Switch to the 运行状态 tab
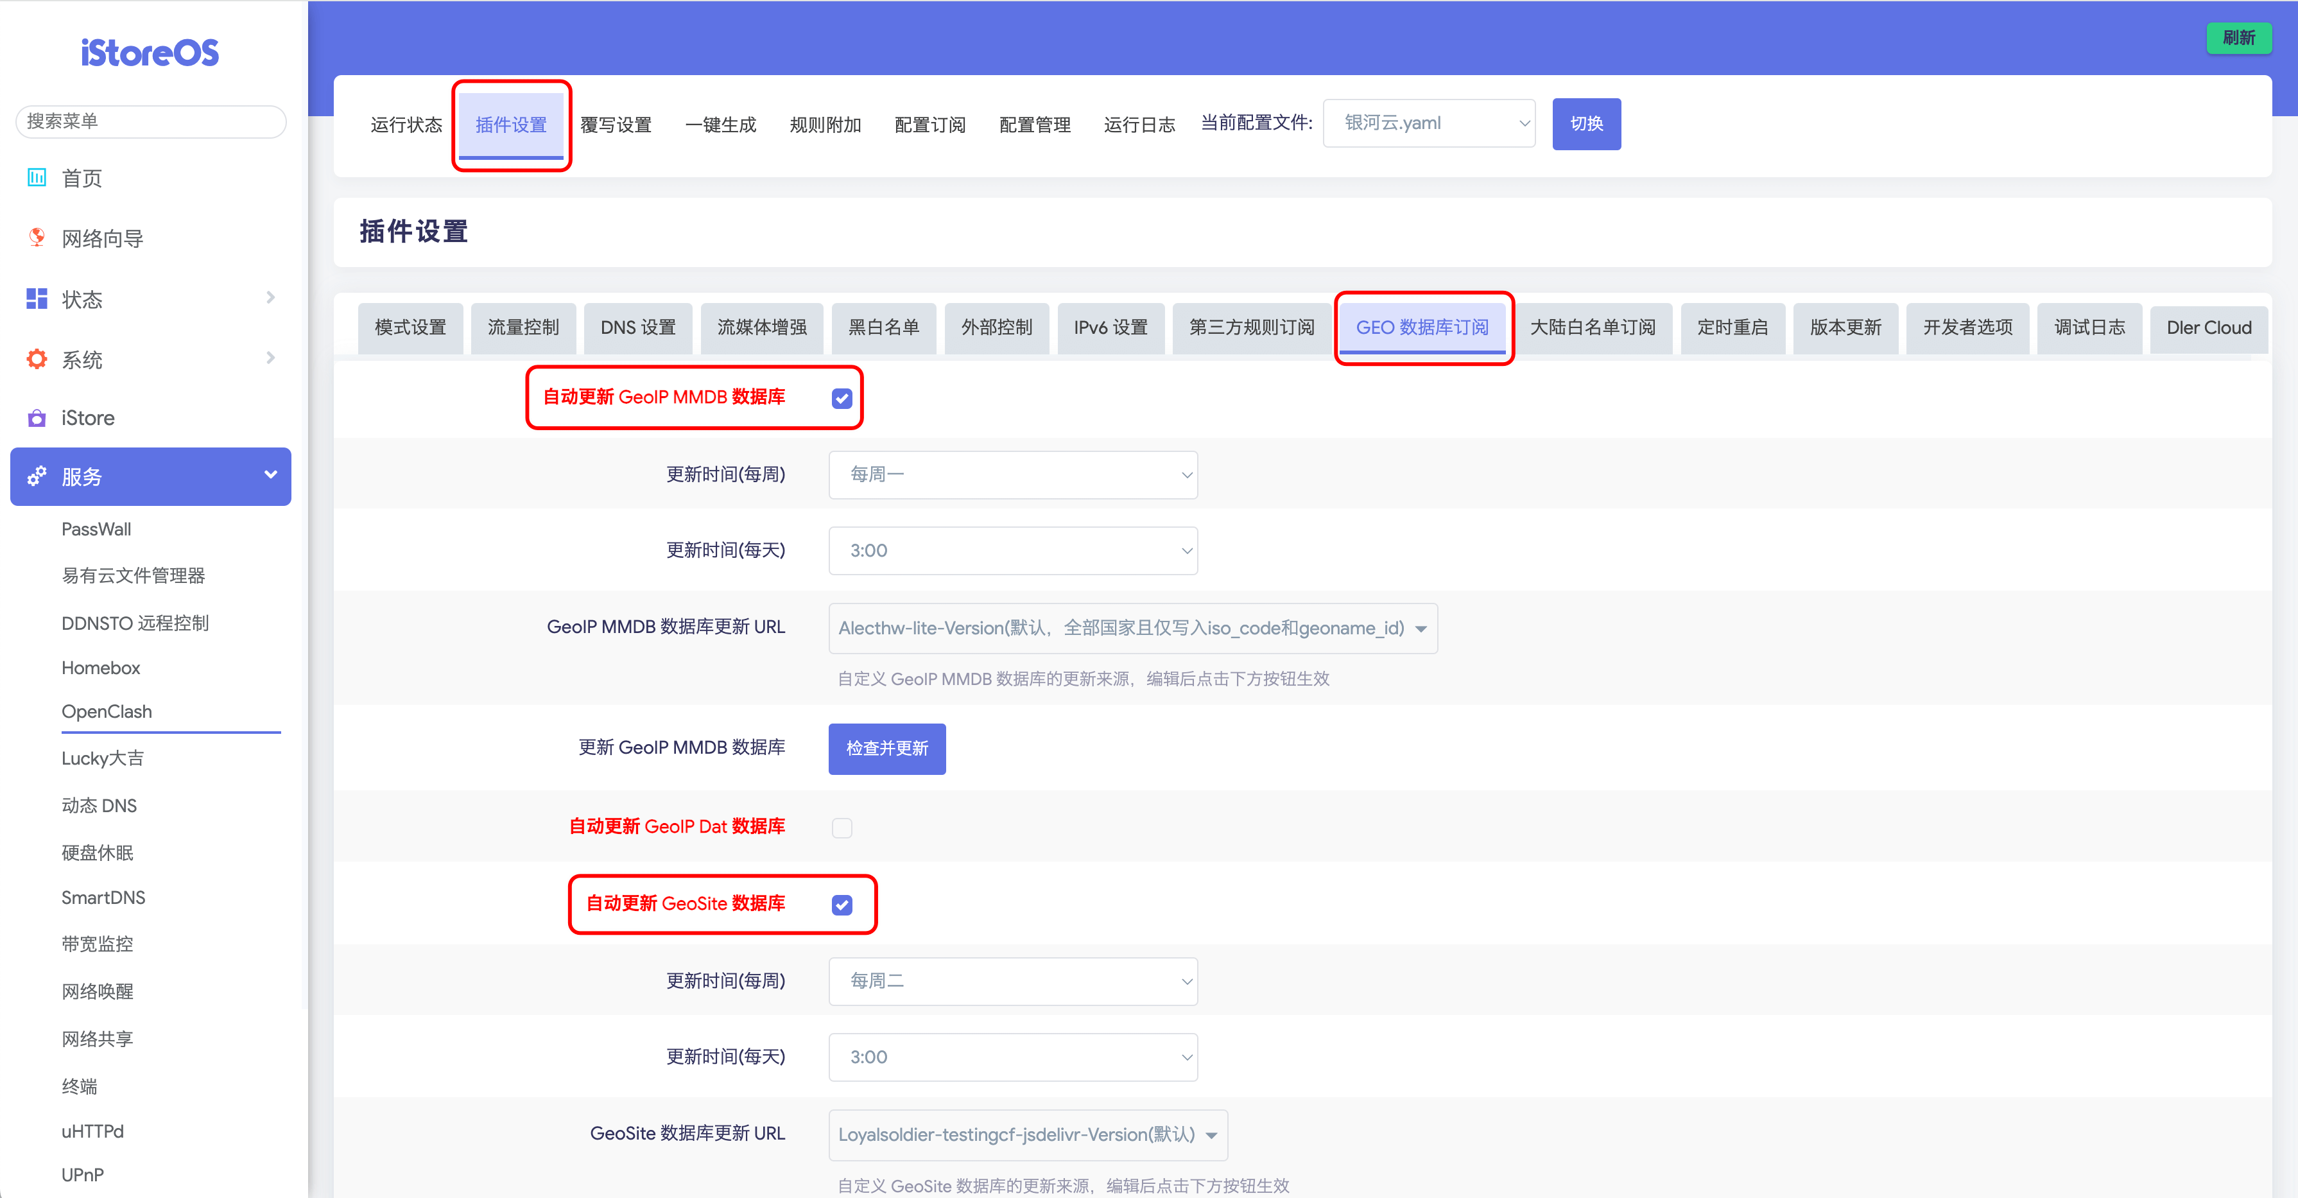Viewport: 2298px width, 1198px height. pos(406,125)
